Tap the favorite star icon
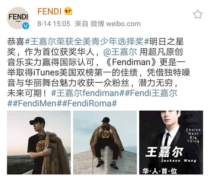The height and width of the screenshot is (178, 210). [x=198, y=14]
